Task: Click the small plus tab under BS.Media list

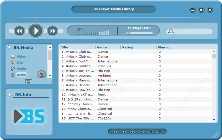Action: (28, 82)
